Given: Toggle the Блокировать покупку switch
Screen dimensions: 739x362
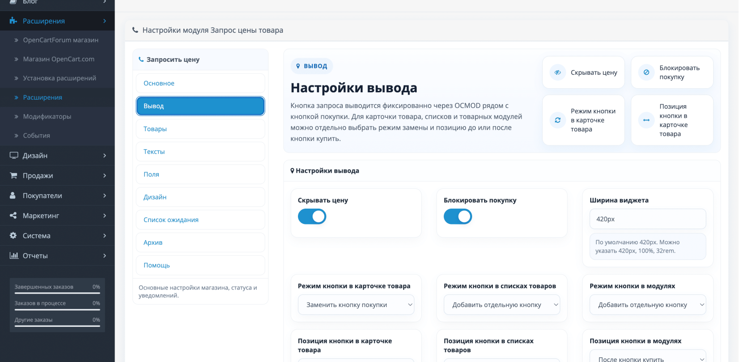Looking at the screenshot, I should click(x=458, y=217).
